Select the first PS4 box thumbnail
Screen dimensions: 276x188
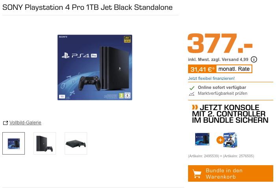point(13,144)
